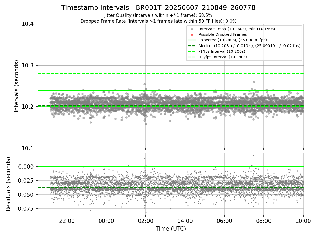The height and width of the screenshot is (238, 317).
Task: Click the 'Residuals (seconds)' y-axis label
Action: click(8, 184)
